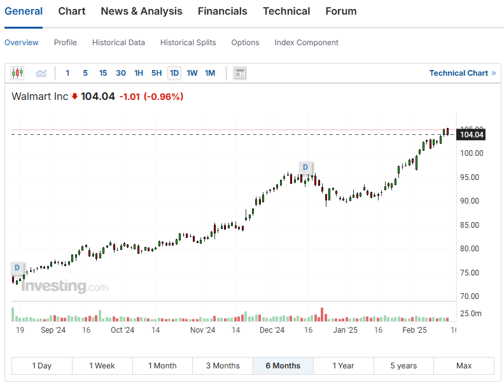This screenshot has height=383, width=504.
Task: Select the 5 years range
Action: pyautogui.click(x=403, y=366)
